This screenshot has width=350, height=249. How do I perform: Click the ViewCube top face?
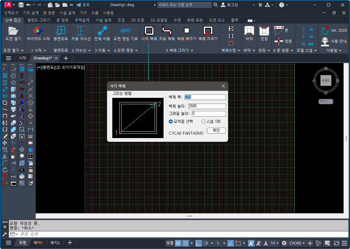[x=326, y=80]
